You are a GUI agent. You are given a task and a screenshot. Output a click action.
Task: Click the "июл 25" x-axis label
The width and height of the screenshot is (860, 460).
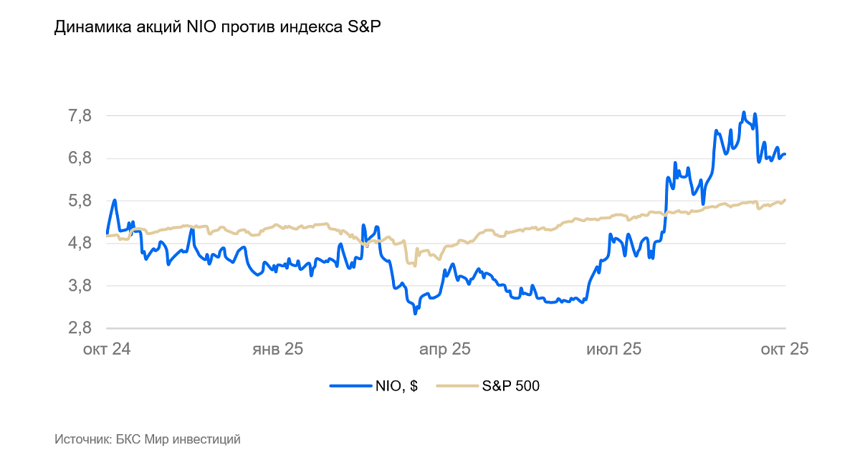613,349
